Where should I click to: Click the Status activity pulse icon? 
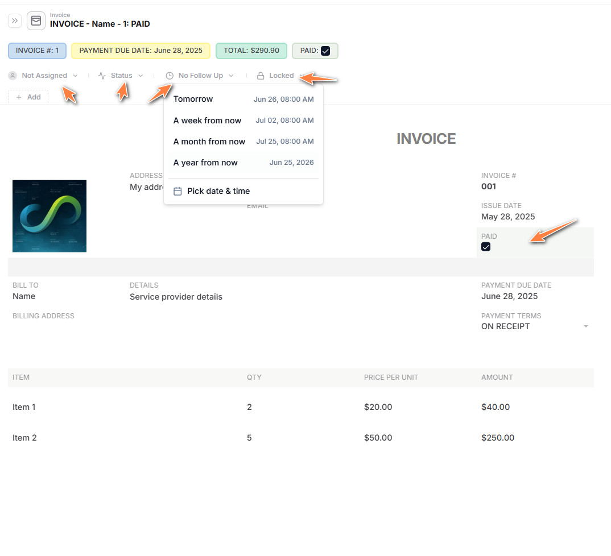102,76
